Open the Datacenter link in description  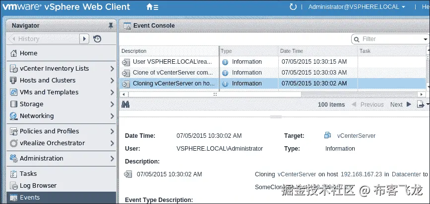[406, 174]
